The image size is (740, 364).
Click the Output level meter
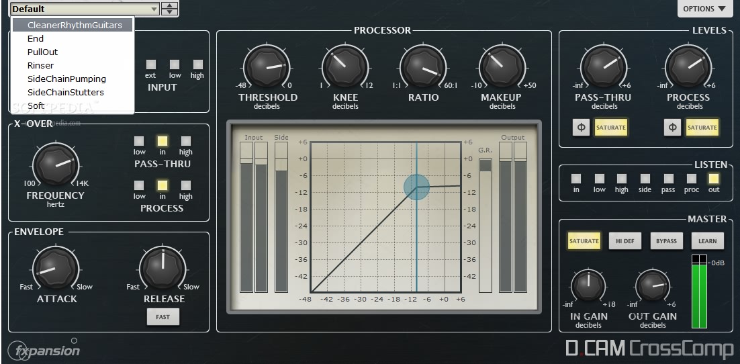[x=513, y=217]
